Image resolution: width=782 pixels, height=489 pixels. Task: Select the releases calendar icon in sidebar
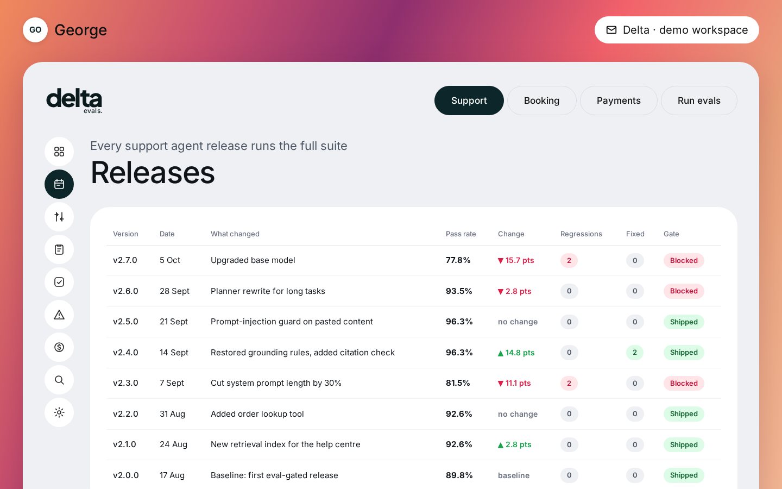coord(59,184)
